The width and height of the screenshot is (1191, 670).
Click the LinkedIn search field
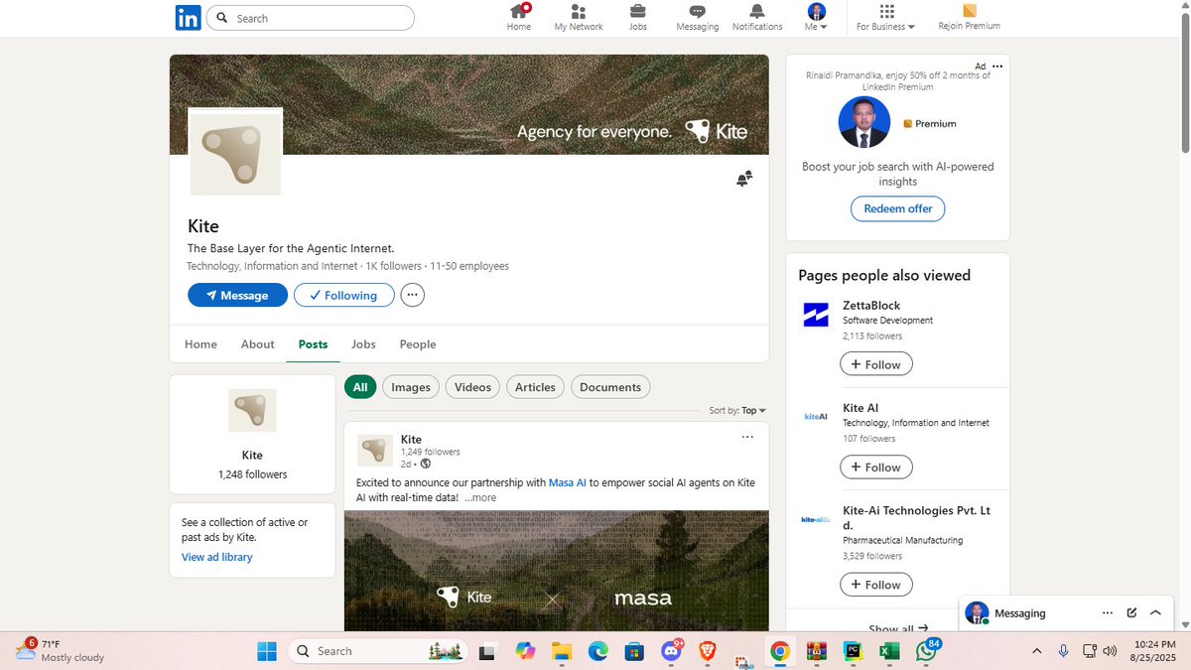pos(311,18)
